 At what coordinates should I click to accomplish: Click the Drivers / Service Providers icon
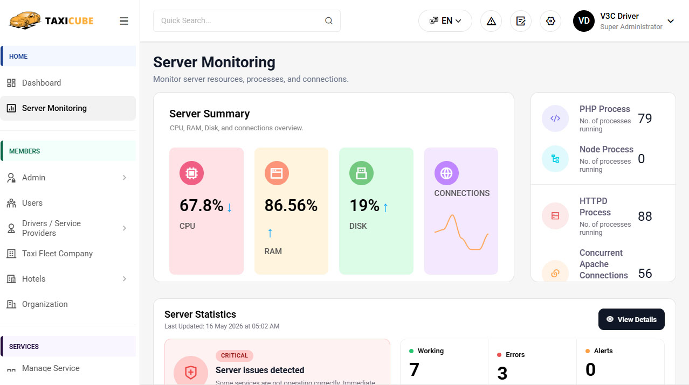point(11,228)
